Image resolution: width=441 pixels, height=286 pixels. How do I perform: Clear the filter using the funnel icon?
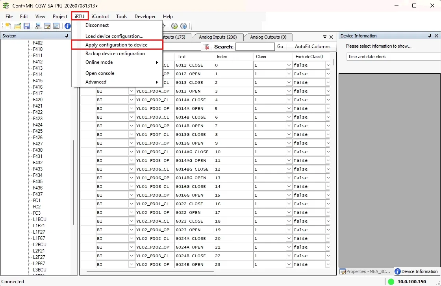(207, 47)
